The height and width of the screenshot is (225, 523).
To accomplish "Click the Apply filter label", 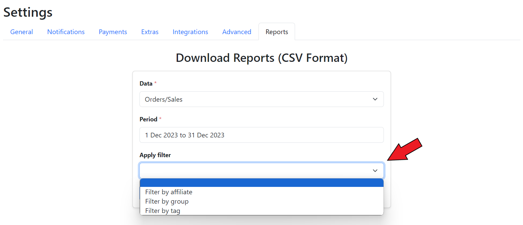I will pyautogui.click(x=155, y=155).
